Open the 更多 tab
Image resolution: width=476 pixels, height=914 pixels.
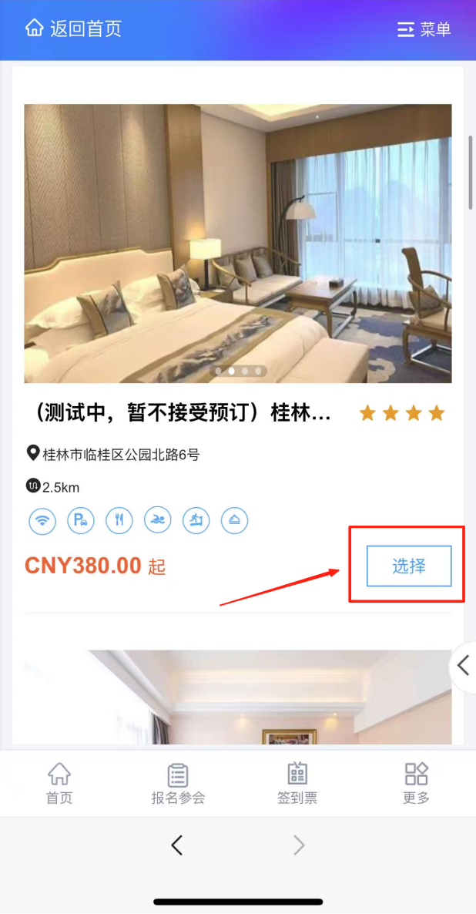416,784
